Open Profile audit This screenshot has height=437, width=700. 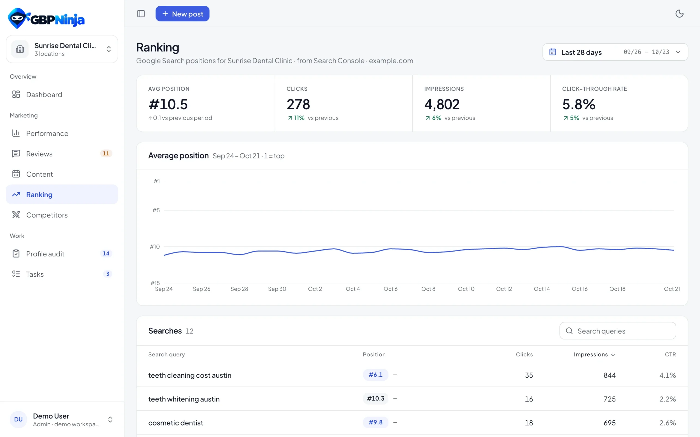coord(62,254)
